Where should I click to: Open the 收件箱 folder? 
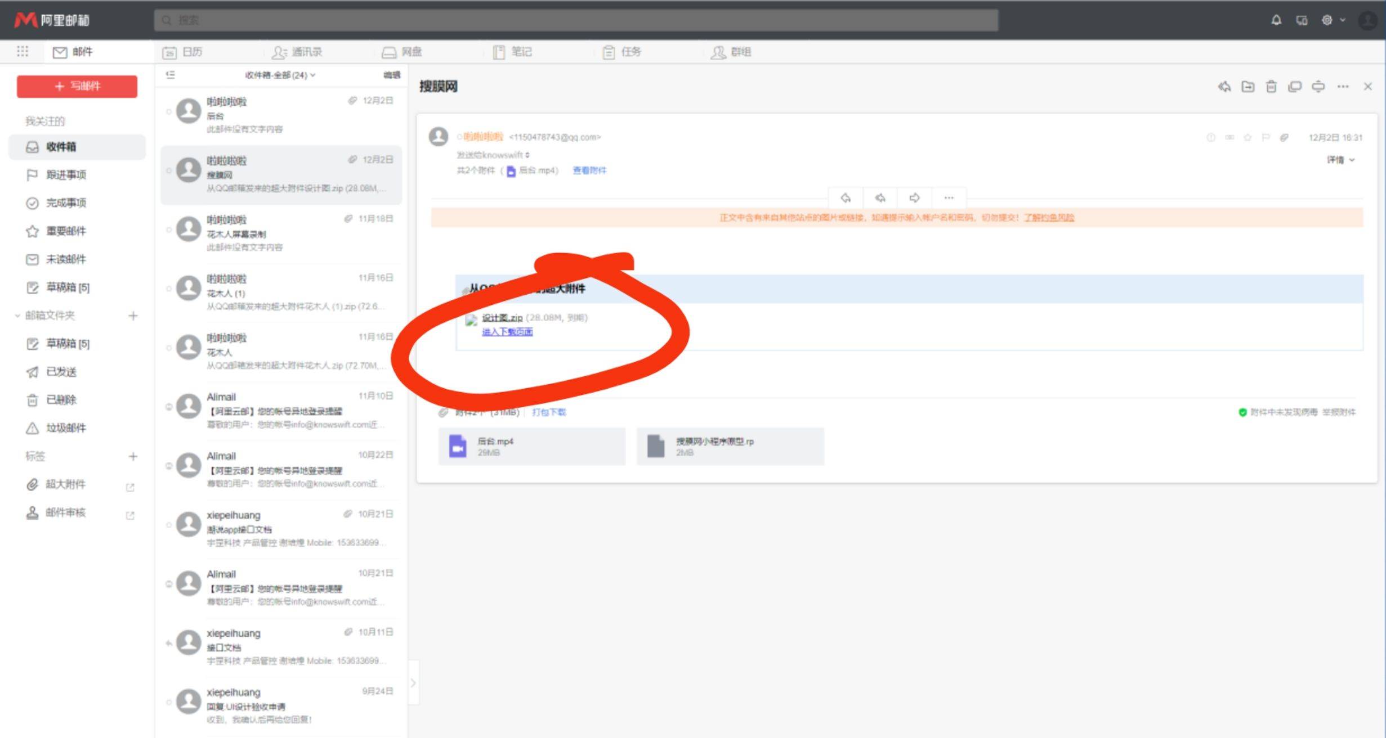pyautogui.click(x=77, y=147)
